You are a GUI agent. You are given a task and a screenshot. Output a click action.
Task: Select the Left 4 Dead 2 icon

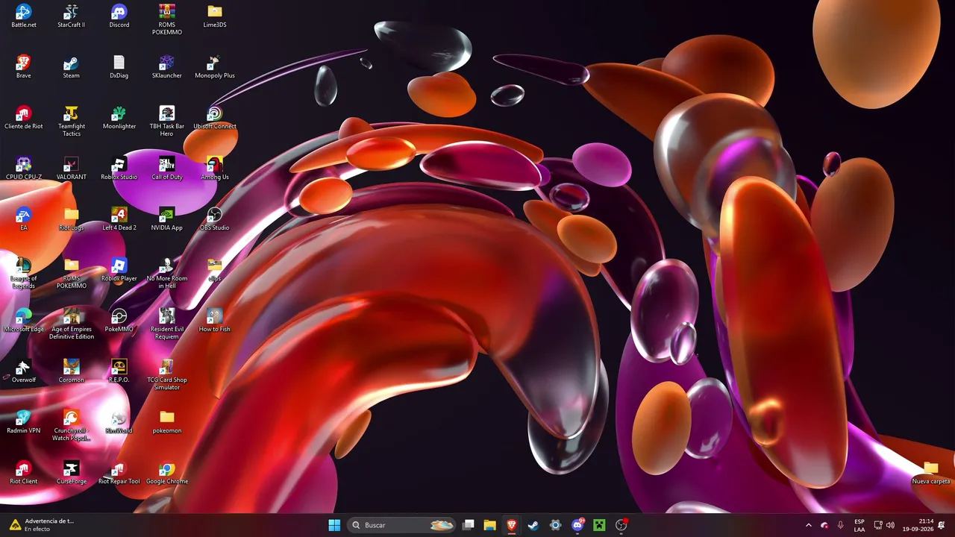(119, 219)
